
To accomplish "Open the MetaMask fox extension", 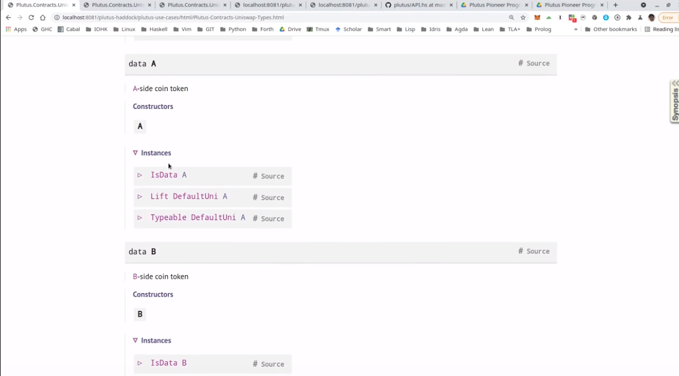I will click(537, 18).
